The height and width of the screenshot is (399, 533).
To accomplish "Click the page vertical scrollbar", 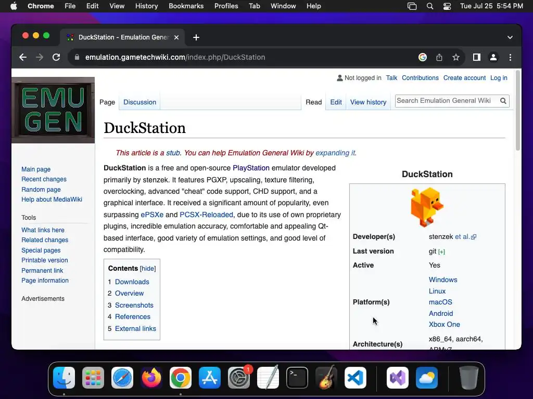I will 518,111.
